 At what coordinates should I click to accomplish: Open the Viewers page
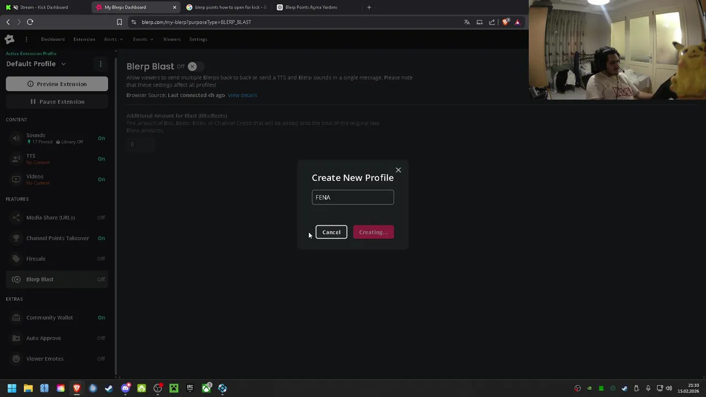pos(172,39)
